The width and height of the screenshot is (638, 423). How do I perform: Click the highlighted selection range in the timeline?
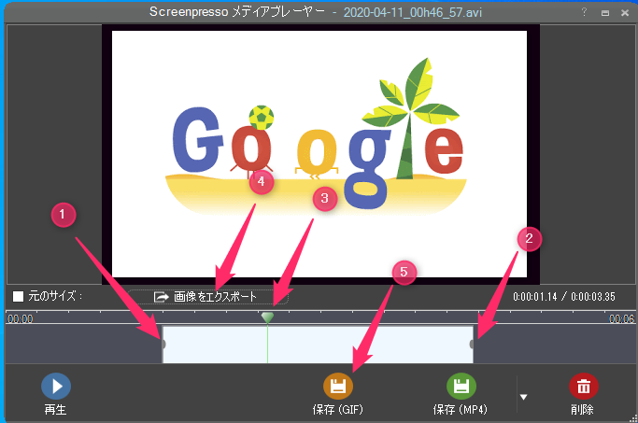(x=318, y=344)
